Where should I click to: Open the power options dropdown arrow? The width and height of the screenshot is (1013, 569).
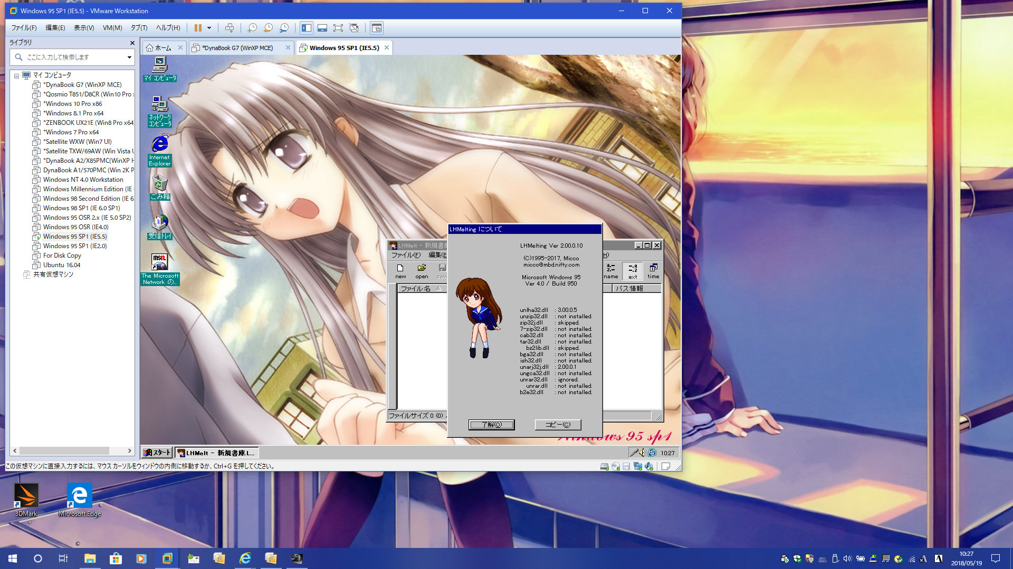point(209,28)
